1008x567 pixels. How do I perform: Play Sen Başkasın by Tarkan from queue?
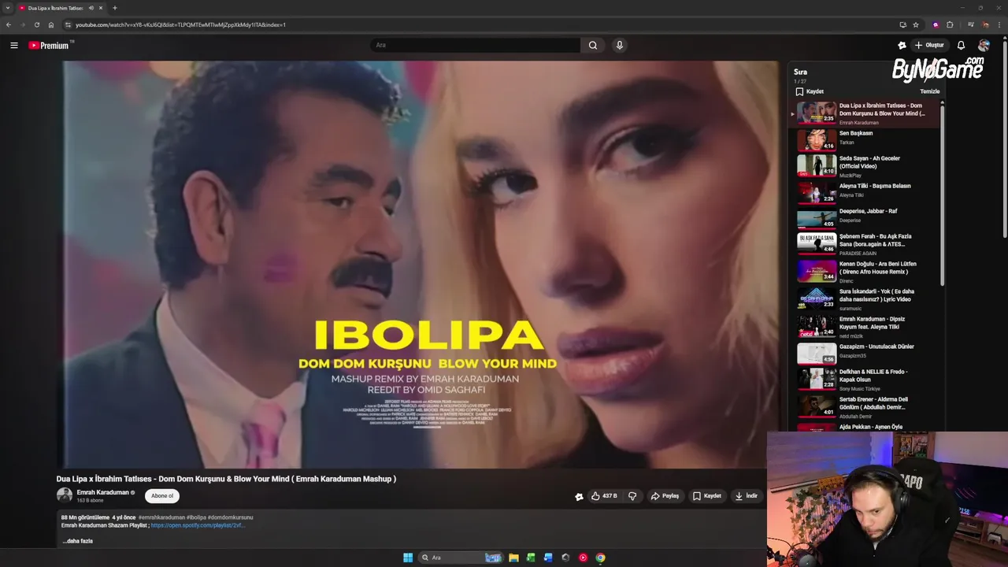pos(866,139)
